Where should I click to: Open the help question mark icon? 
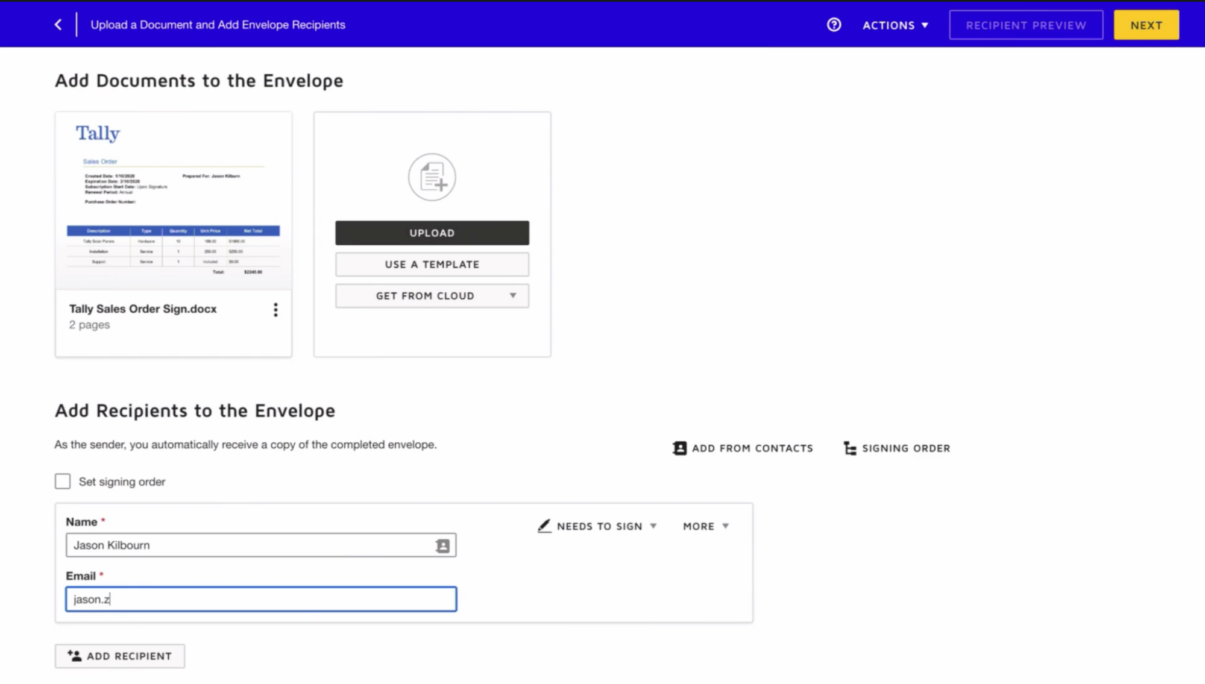click(x=833, y=25)
